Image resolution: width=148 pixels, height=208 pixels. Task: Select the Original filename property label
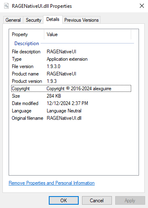click(x=27, y=118)
